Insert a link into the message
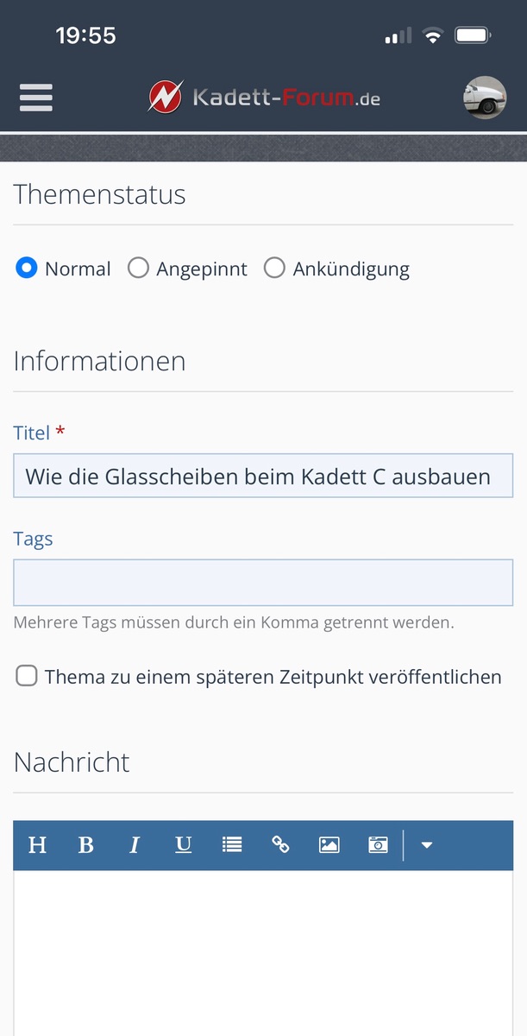Viewport: 527px width, 1036px height. click(280, 845)
